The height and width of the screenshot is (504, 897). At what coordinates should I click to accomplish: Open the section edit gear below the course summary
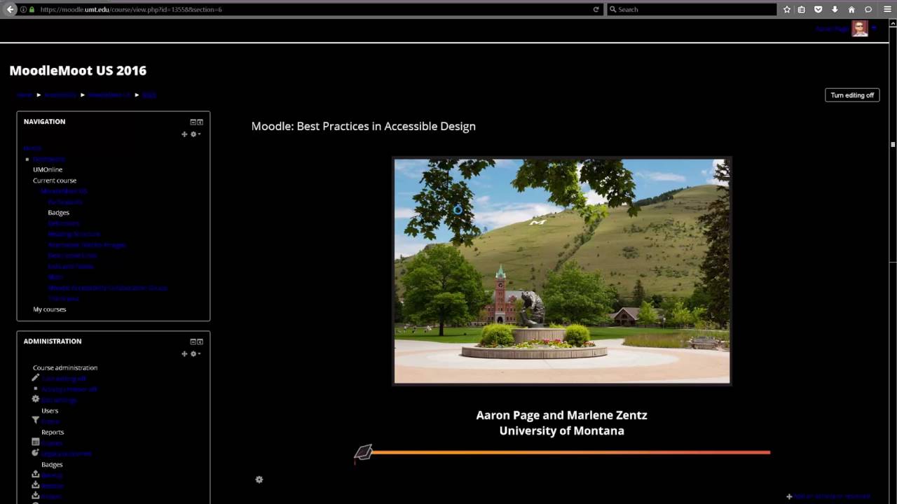pyautogui.click(x=259, y=479)
